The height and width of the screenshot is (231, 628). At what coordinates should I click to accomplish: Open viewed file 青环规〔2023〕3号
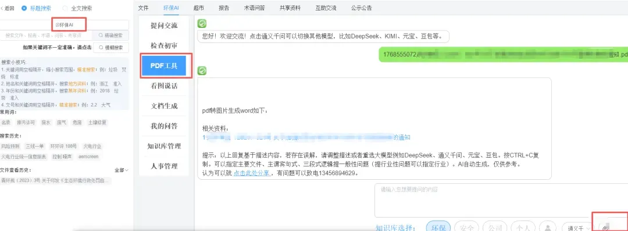(x=56, y=181)
